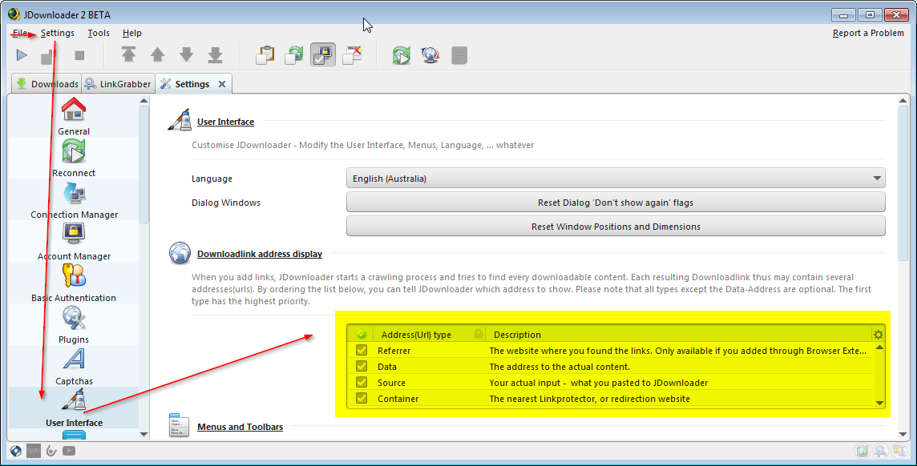Open Connection Manager settings
Image resolution: width=917 pixels, height=466 pixels.
coord(75,199)
